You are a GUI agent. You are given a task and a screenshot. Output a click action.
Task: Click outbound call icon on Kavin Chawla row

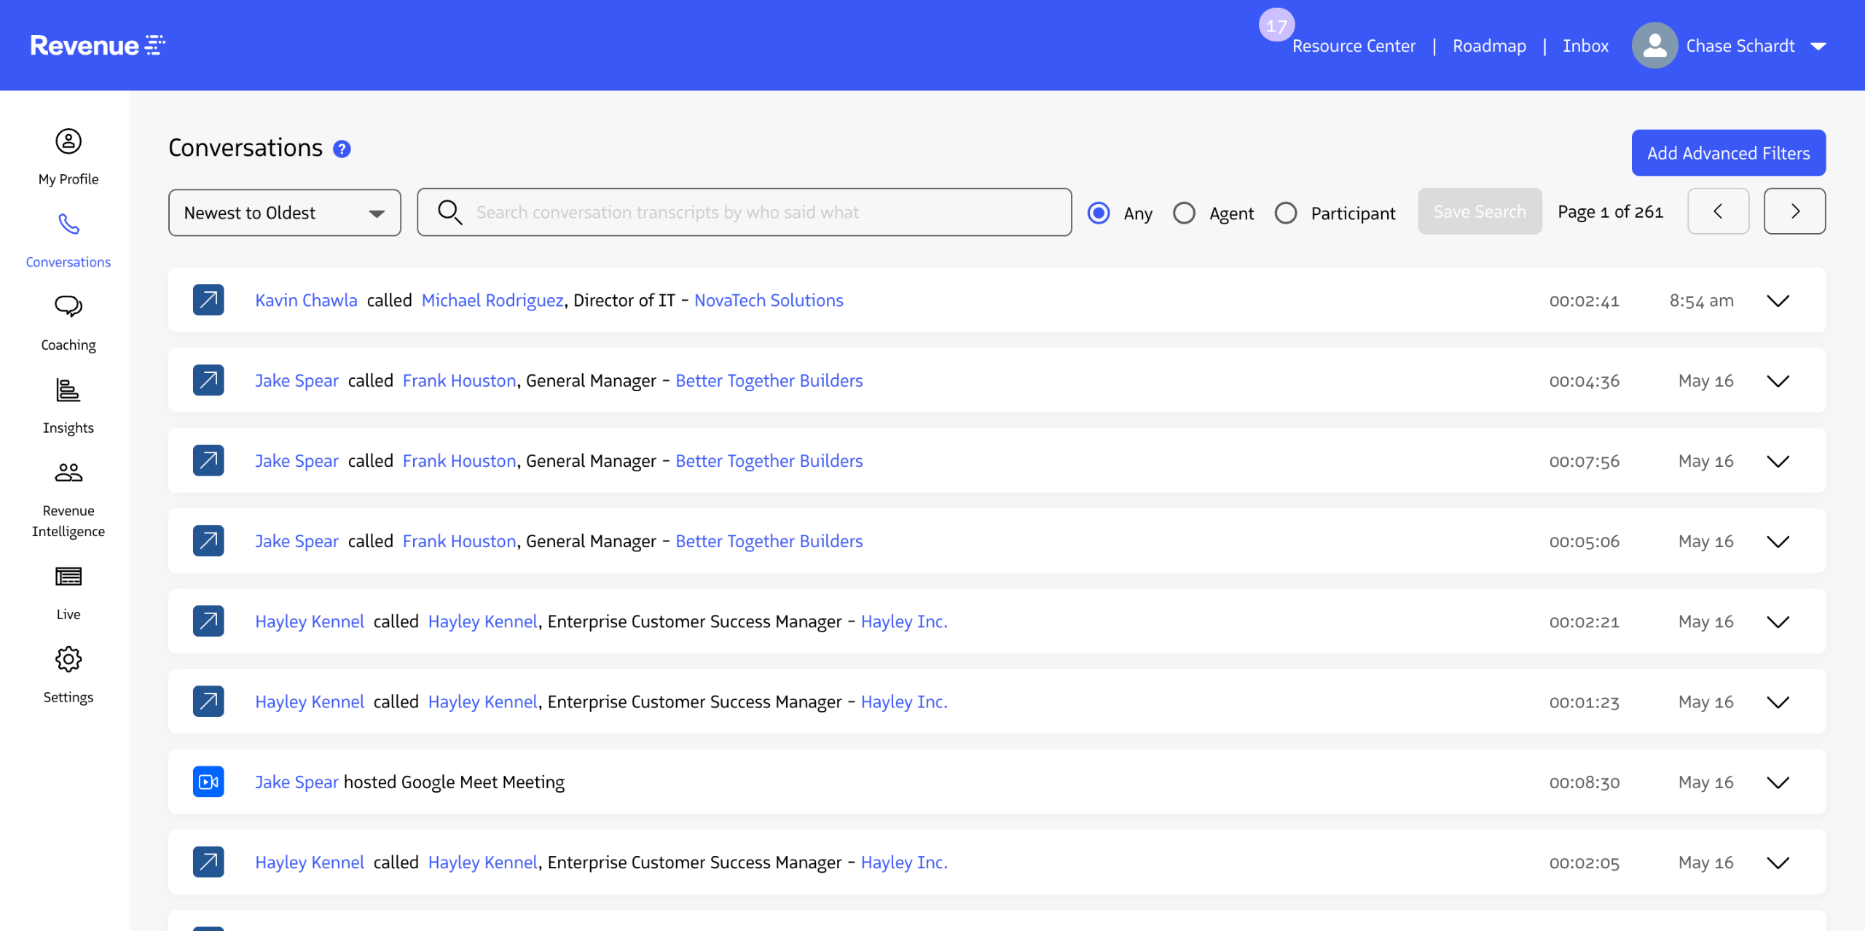click(208, 300)
